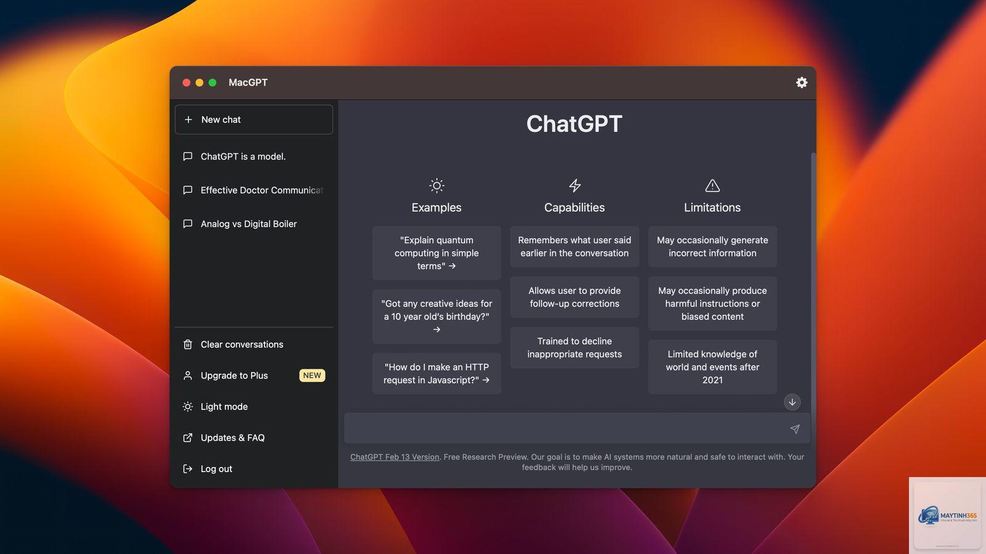Click the scroll-to-bottom arrow button
The width and height of the screenshot is (986, 554).
[x=792, y=402]
